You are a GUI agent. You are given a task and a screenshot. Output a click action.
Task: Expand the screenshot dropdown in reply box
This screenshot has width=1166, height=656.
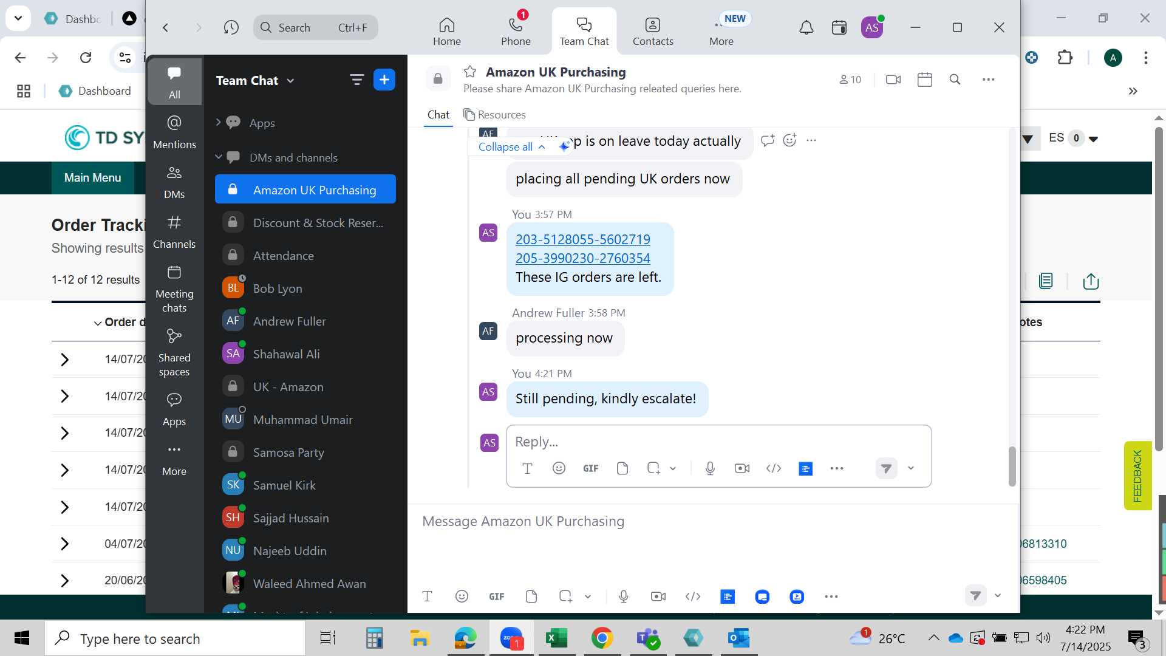673,468
